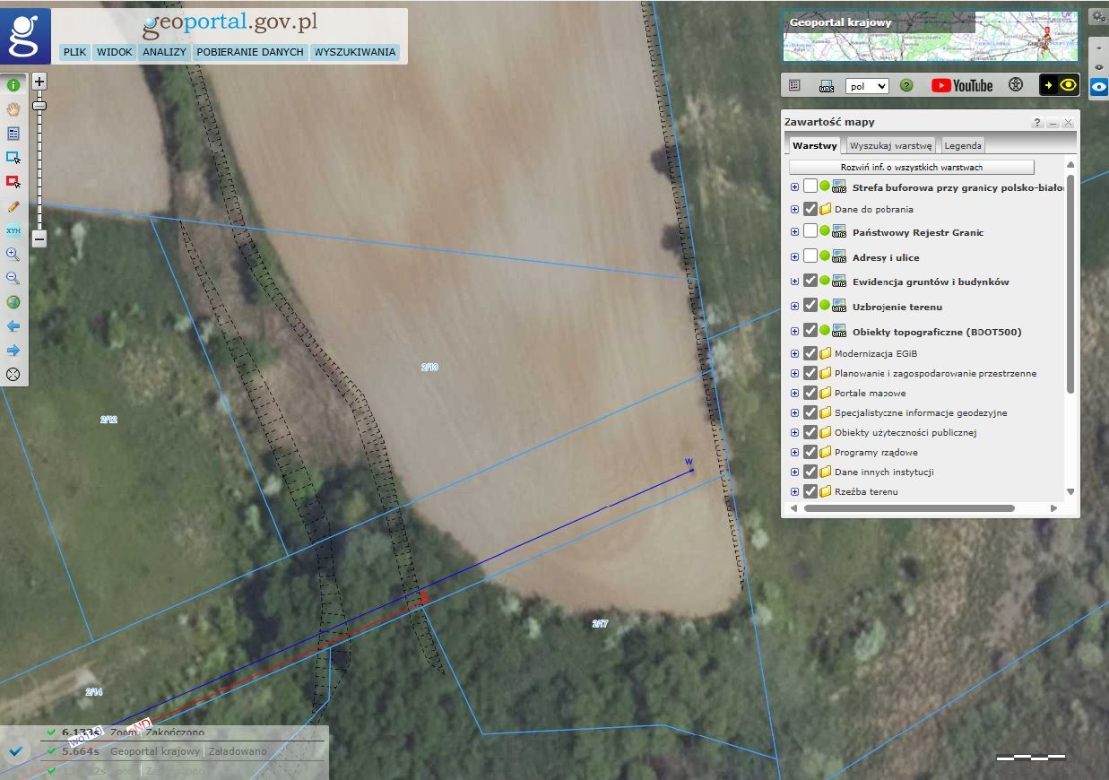Viewport: 1109px width, 780px height.
Task: Go to previous map view arrow
Action: coord(13,326)
